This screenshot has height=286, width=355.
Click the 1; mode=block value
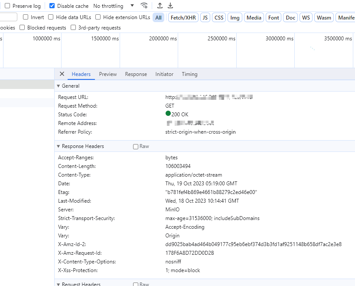182,270
